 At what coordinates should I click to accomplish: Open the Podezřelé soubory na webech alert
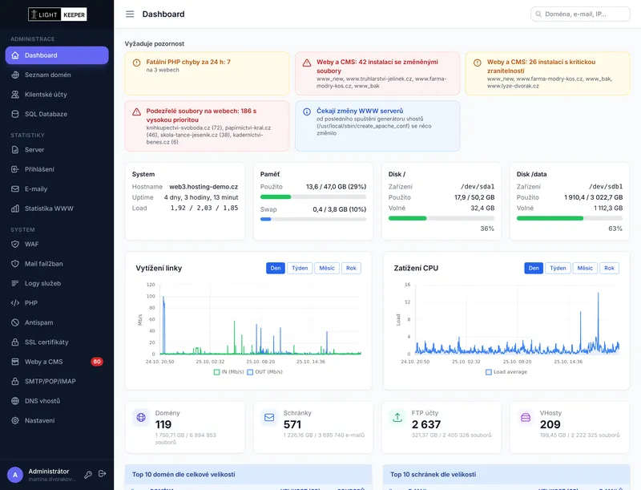207,126
